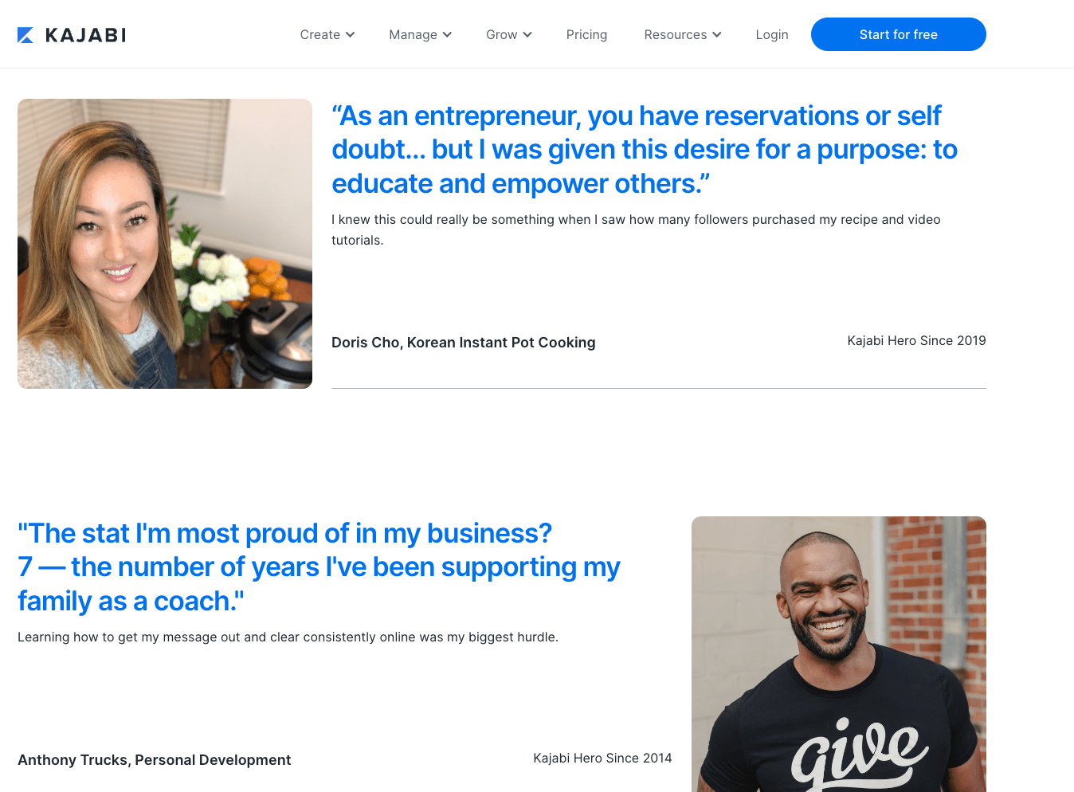Select the Kajabi Hero Since 2019 text
This screenshot has height=792, width=1074.
point(916,340)
